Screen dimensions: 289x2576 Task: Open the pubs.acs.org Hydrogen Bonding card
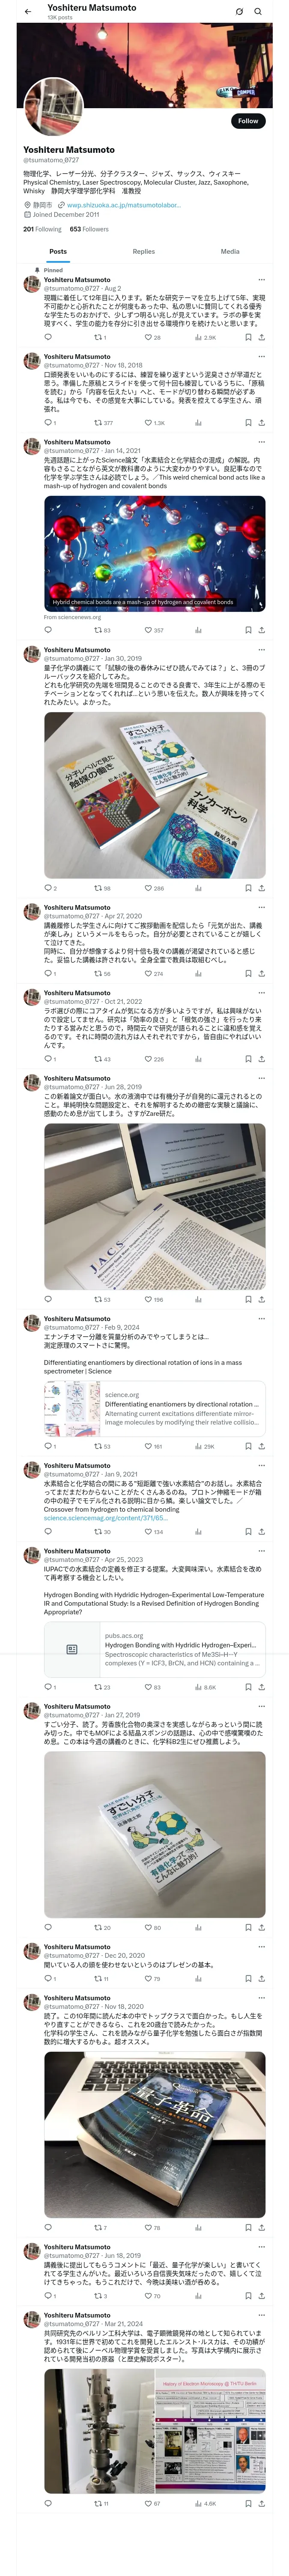click(x=155, y=1649)
